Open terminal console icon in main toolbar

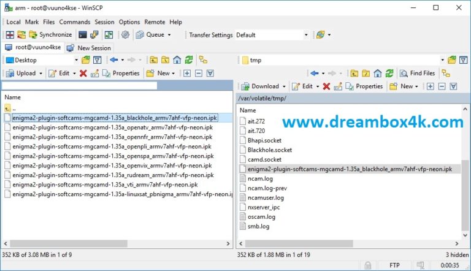pyautogui.click(x=83, y=35)
